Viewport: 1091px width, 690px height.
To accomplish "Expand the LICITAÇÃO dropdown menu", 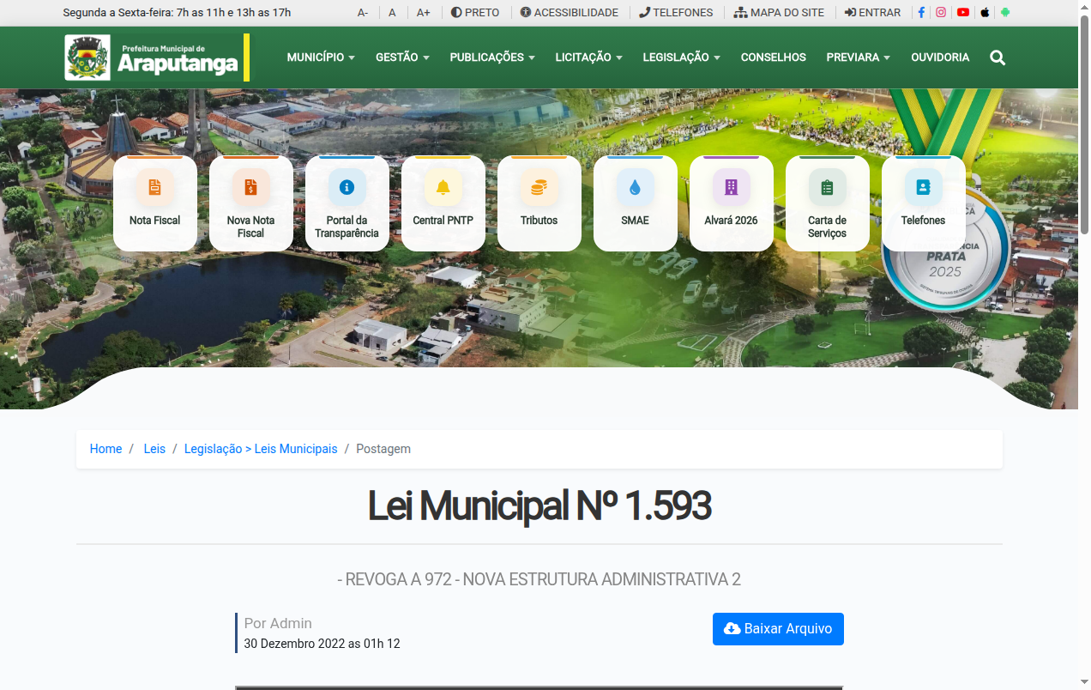I will click(589, 57).
